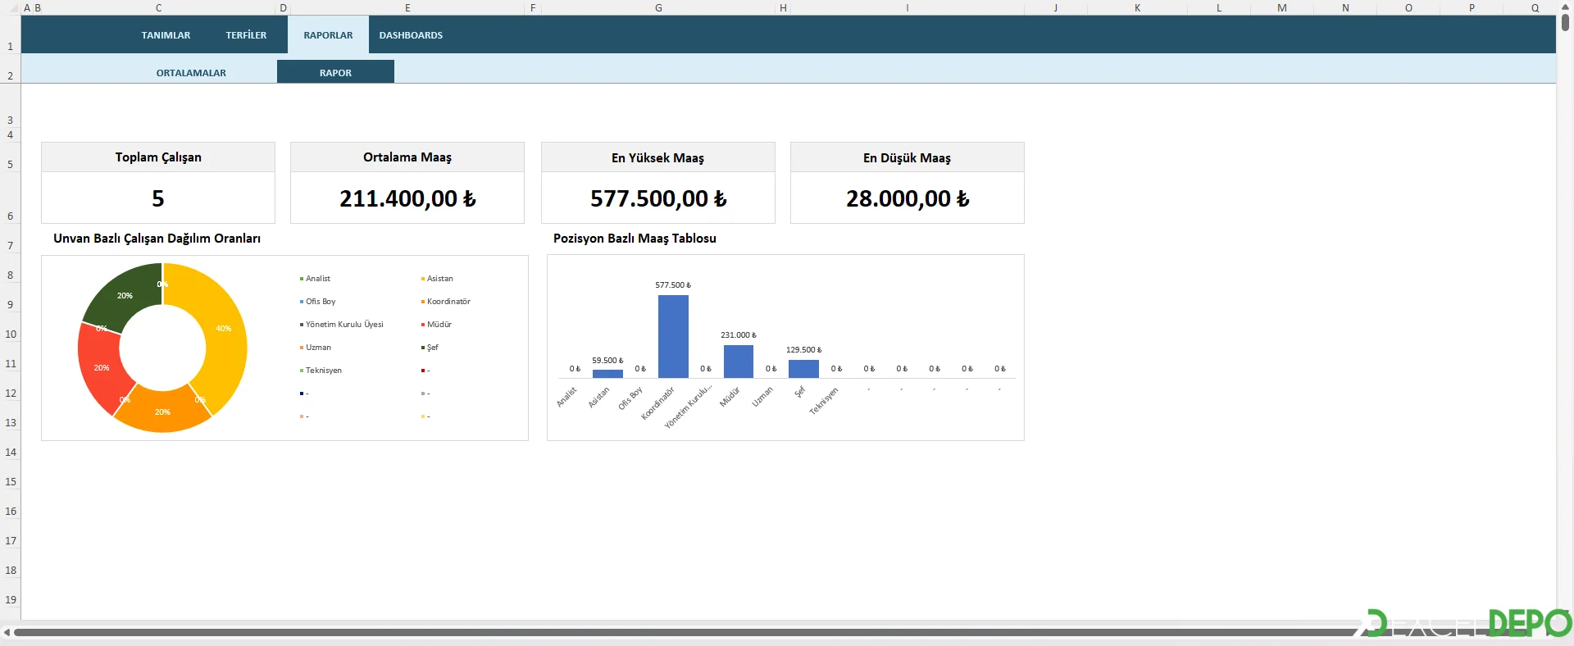
Task: Open the ORTALAMALAR sub-tab
Action: [x=191, y=73]
